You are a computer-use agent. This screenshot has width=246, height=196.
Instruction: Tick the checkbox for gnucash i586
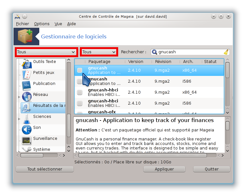(x=80, y=81)
